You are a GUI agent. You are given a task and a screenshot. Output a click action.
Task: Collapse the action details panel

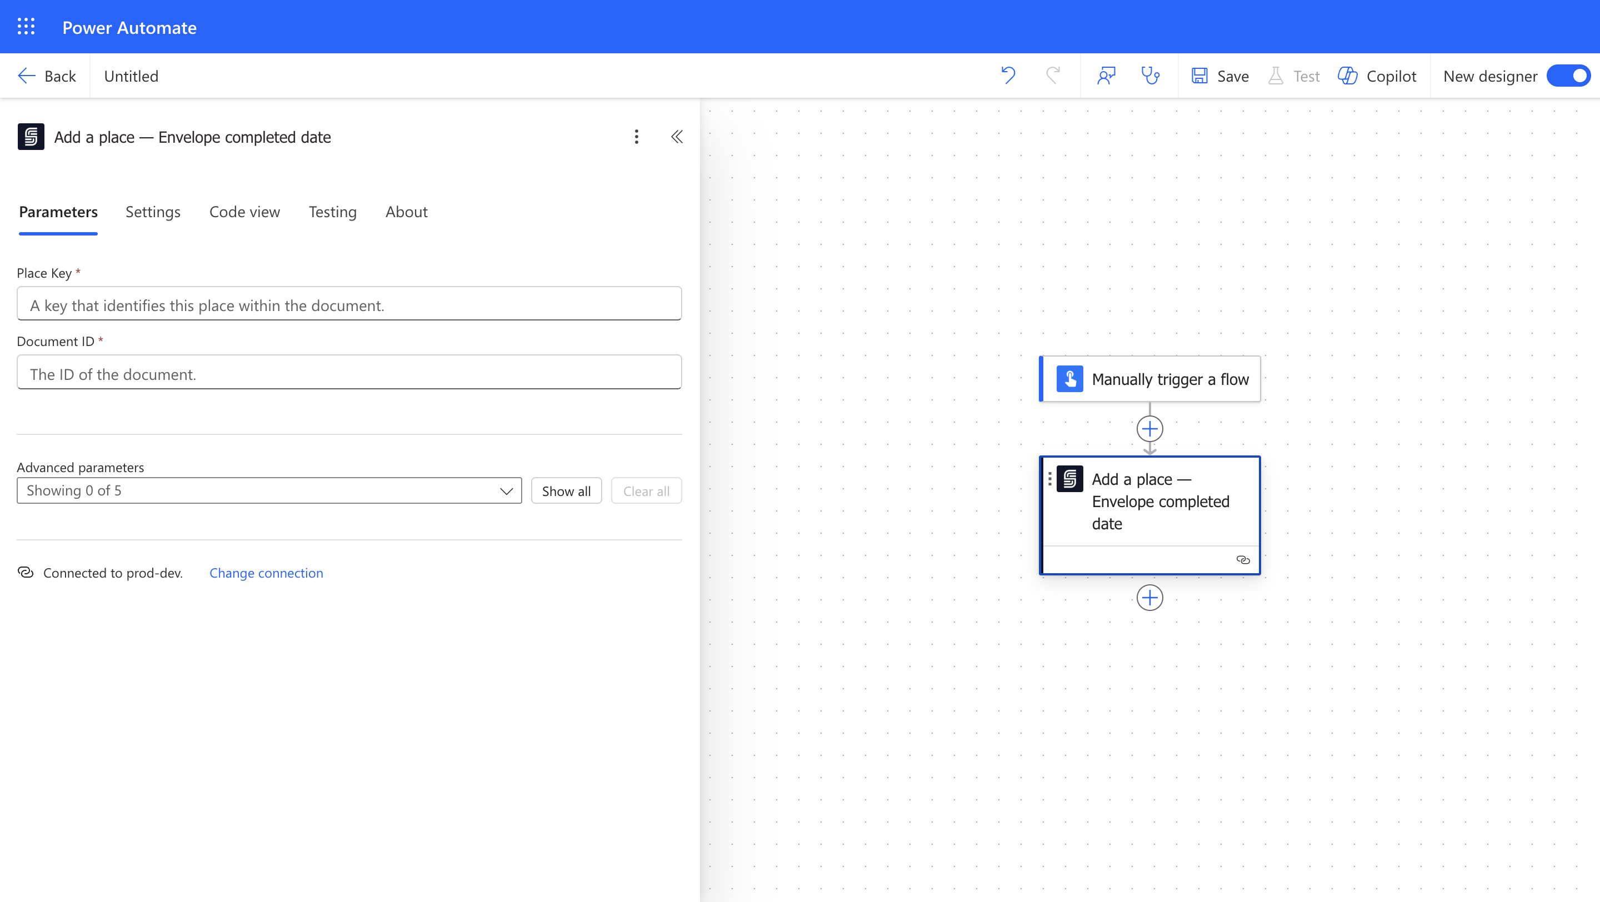coord(677,137)
